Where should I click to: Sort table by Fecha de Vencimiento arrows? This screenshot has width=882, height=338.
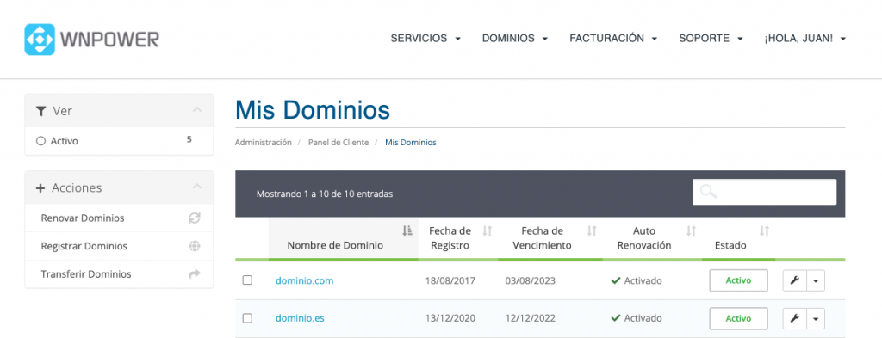(x=592, y=230)
